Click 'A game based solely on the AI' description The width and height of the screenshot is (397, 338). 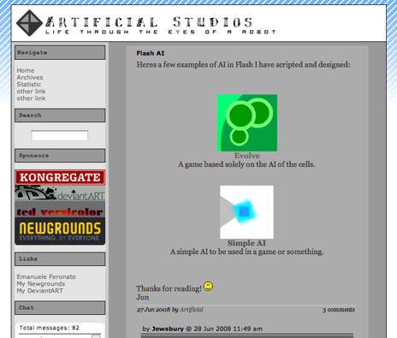point(246,164)
